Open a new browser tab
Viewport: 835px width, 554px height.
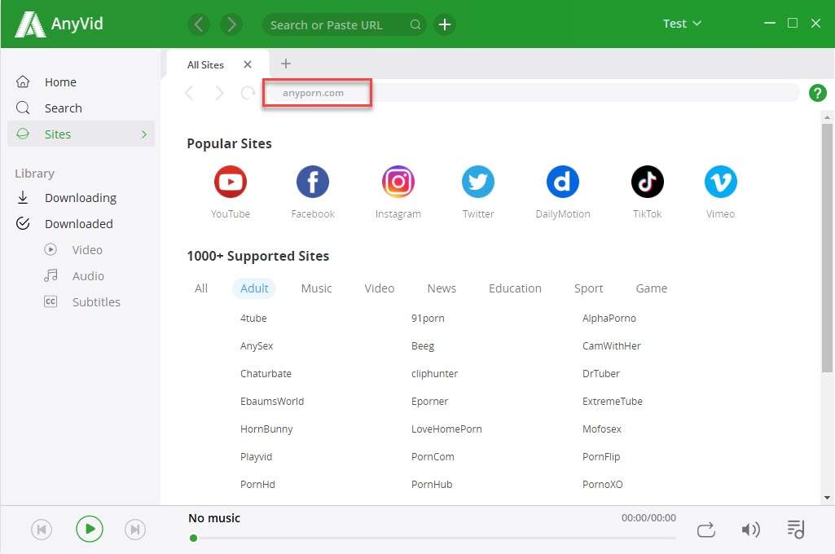(x=286, y=64)
